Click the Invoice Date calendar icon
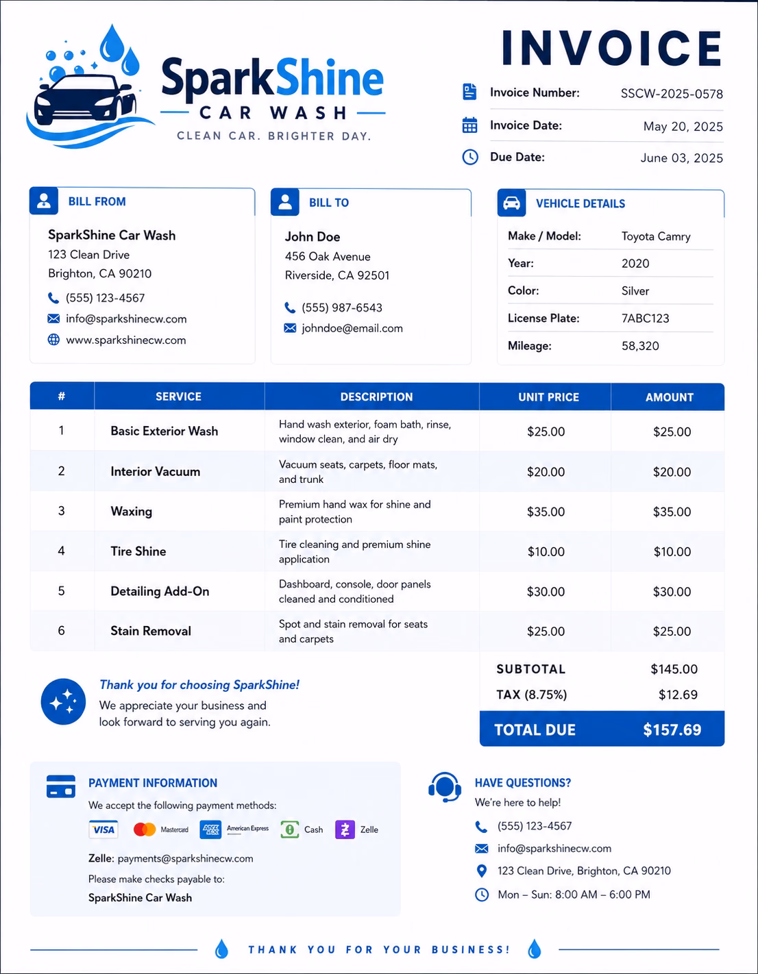The image size is (758, 974). click(x=469, y=125)
